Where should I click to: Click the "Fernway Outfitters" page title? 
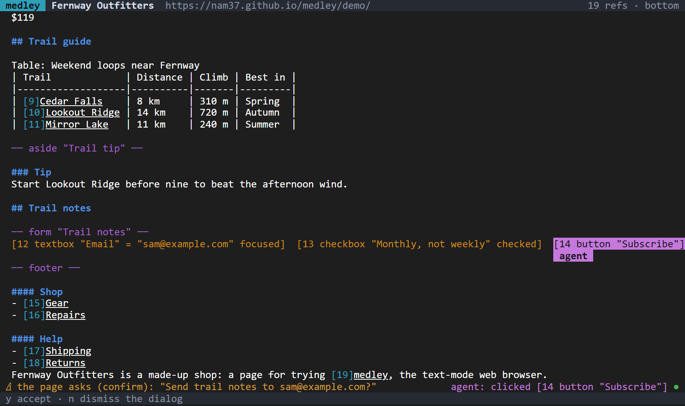pyautogui.click(x=103, y=6)
